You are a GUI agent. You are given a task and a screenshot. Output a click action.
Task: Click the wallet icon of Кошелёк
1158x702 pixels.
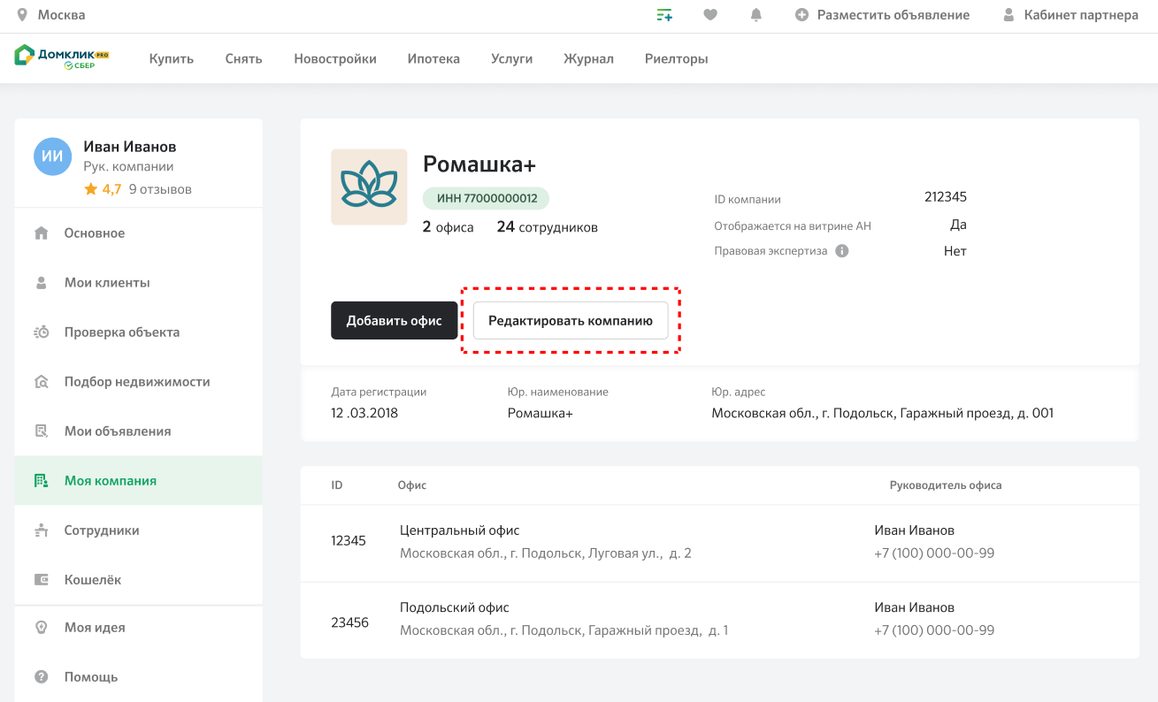point(41,580)
